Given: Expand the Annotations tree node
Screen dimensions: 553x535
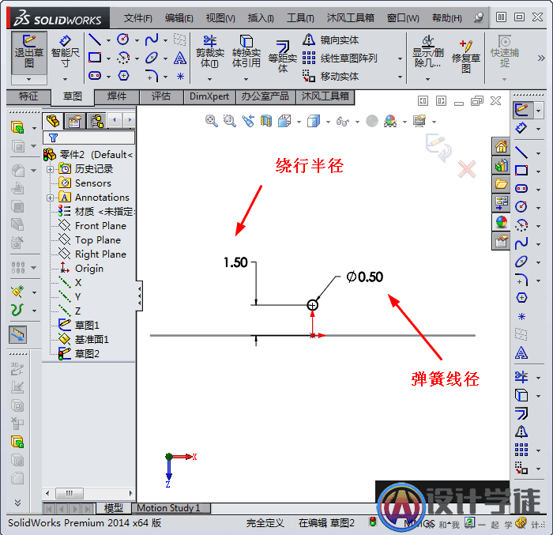Looking at the screenshot, I should pyautogui.click(x=50, y=198).
